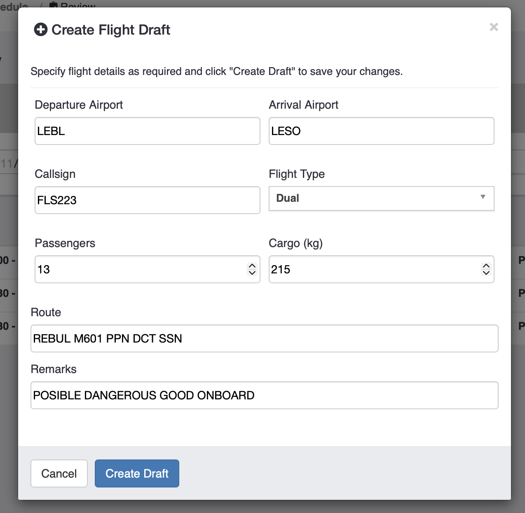The image size is (525, 513).
Task: Click the Route label
Action: (46, 312)
